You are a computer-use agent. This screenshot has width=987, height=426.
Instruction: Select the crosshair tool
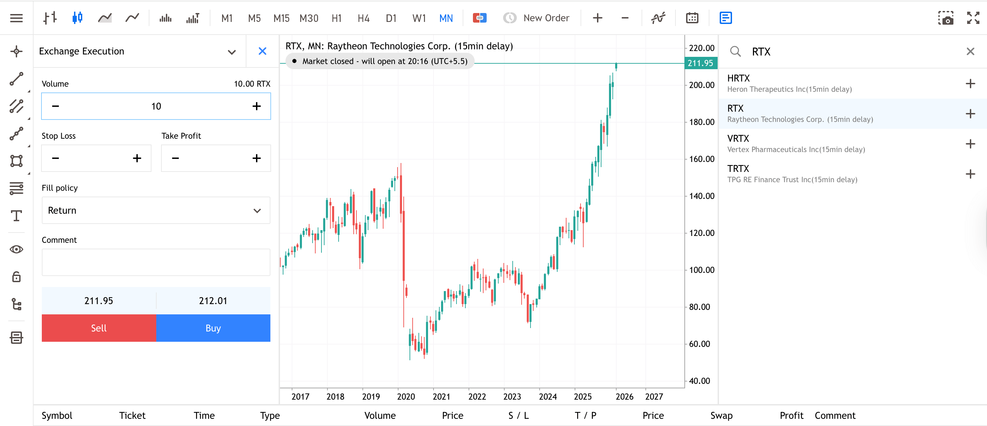pos(16,51)
